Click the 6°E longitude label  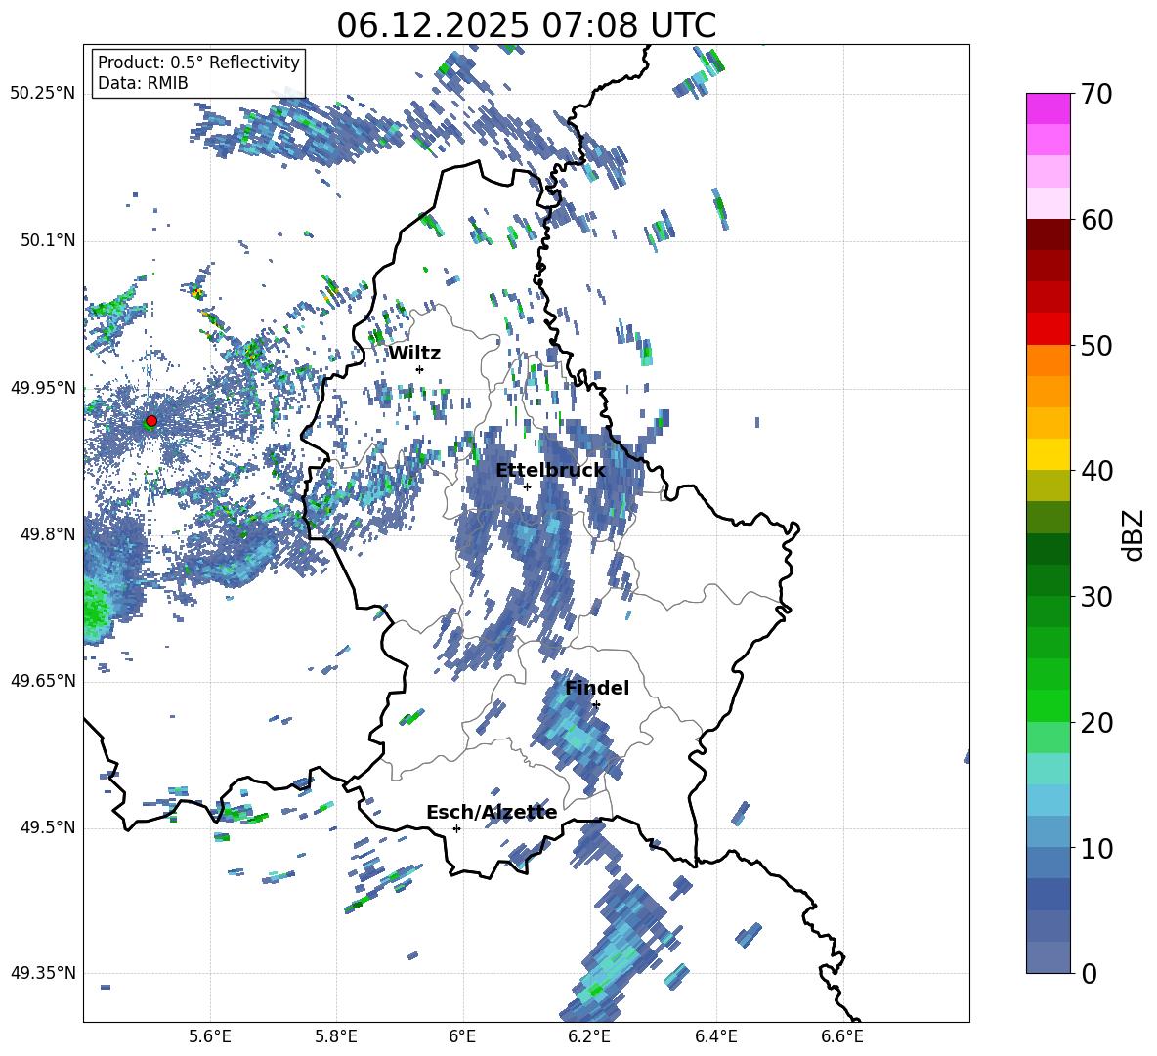tap(462, 1036)
